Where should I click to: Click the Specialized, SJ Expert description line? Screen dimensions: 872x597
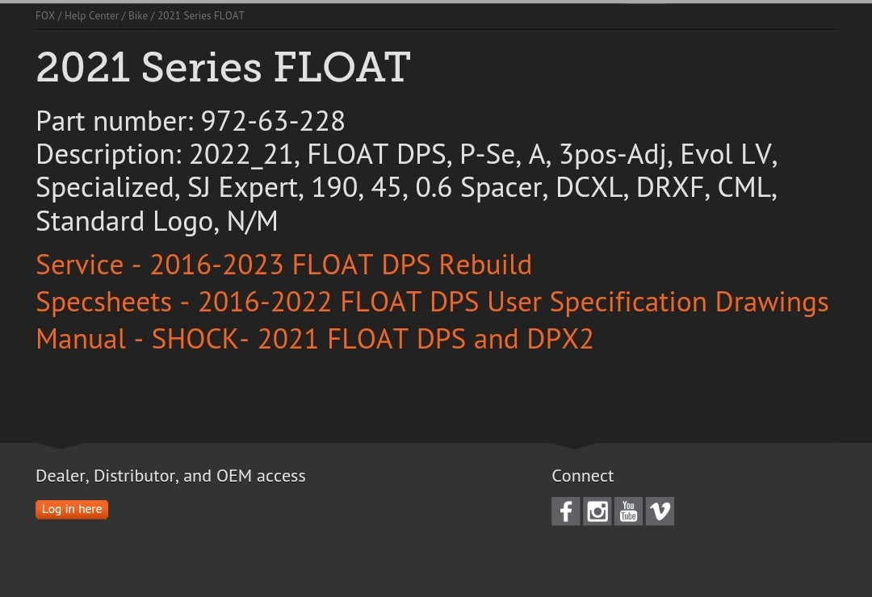[406, 188]
